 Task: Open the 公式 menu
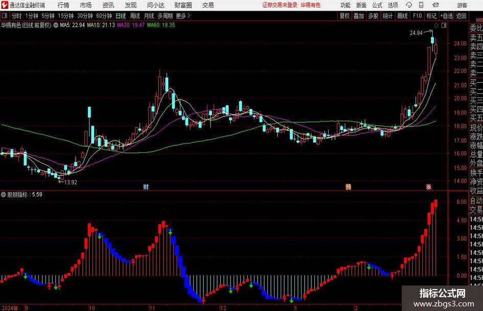(x=377, y=5)
